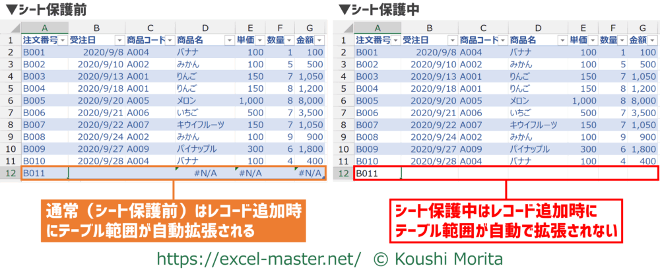The image size is (660, 270).
Task: Click cell B011 in the right table
Action: coord(378,174)
